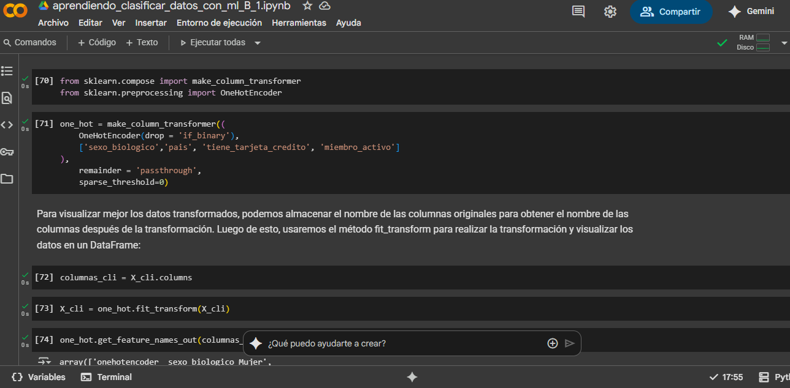Viewport: 790px width, 388px height.
Task: Open the table of contents sidebar icon
Action: 7,71
